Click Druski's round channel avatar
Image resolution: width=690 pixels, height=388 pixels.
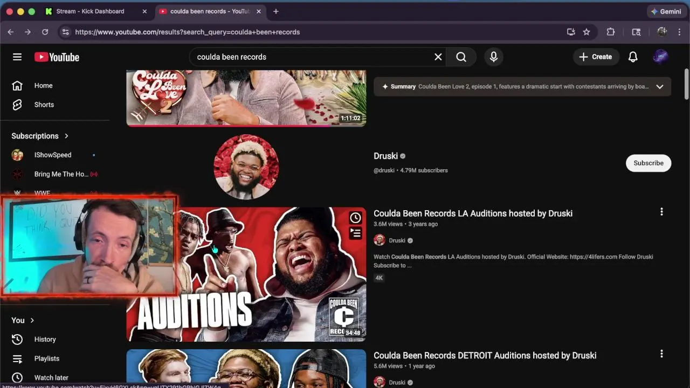coord(246,167)
